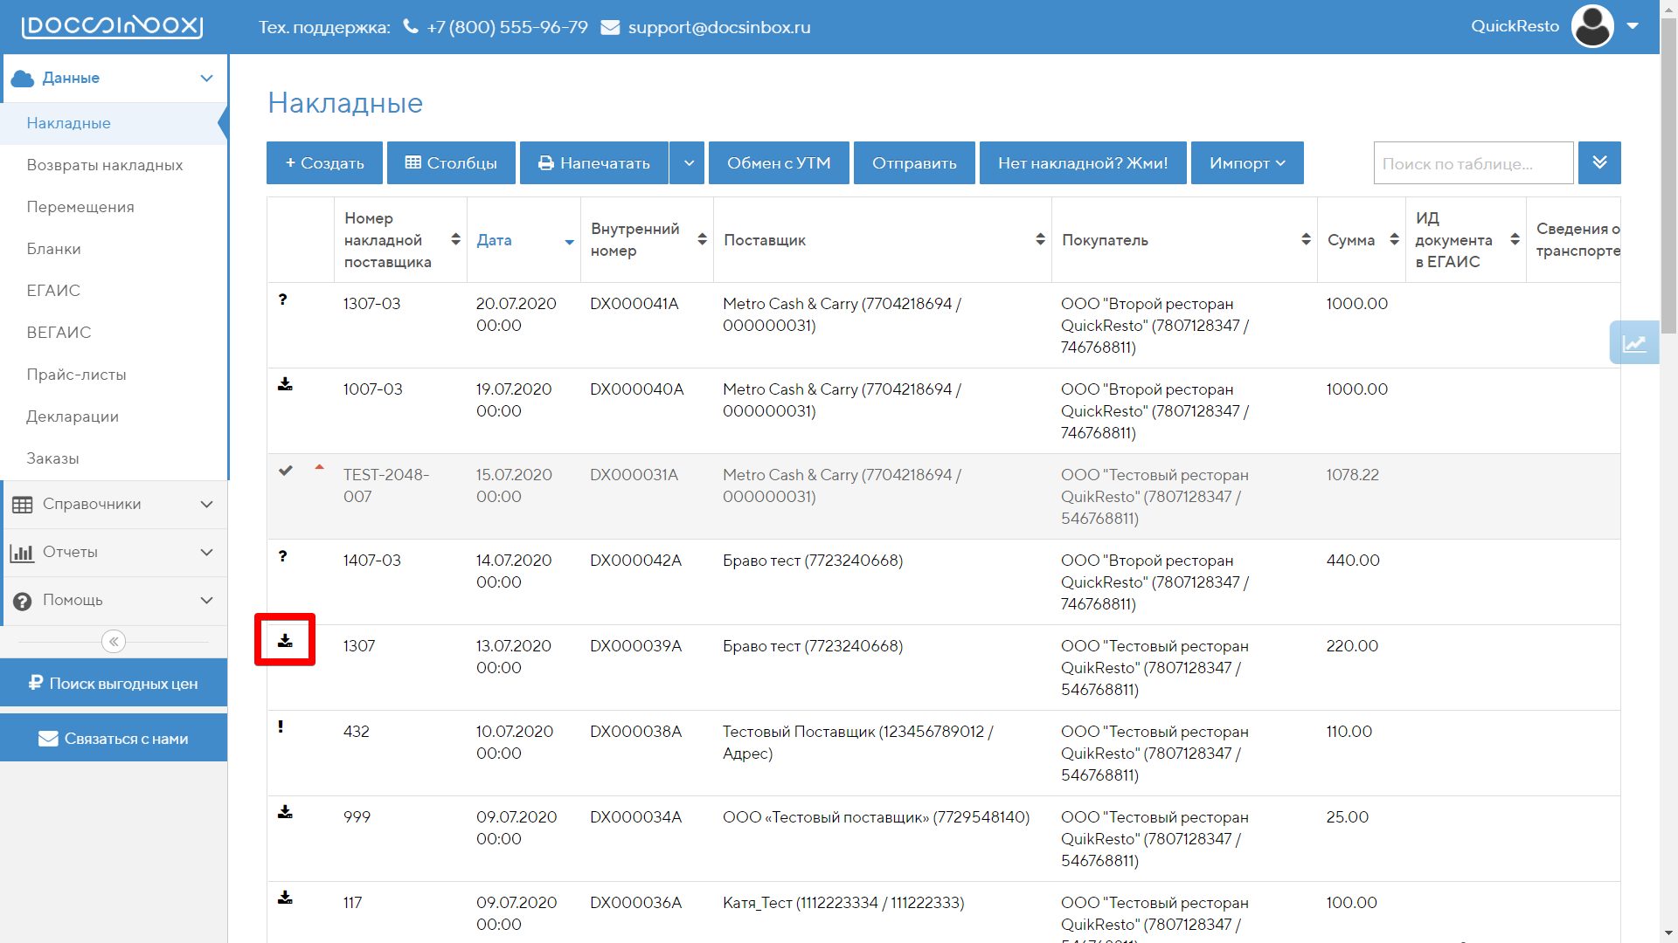1678x943 pixels.
Task: Collapse sidebar with double-chevron icon
Action: 114,642
